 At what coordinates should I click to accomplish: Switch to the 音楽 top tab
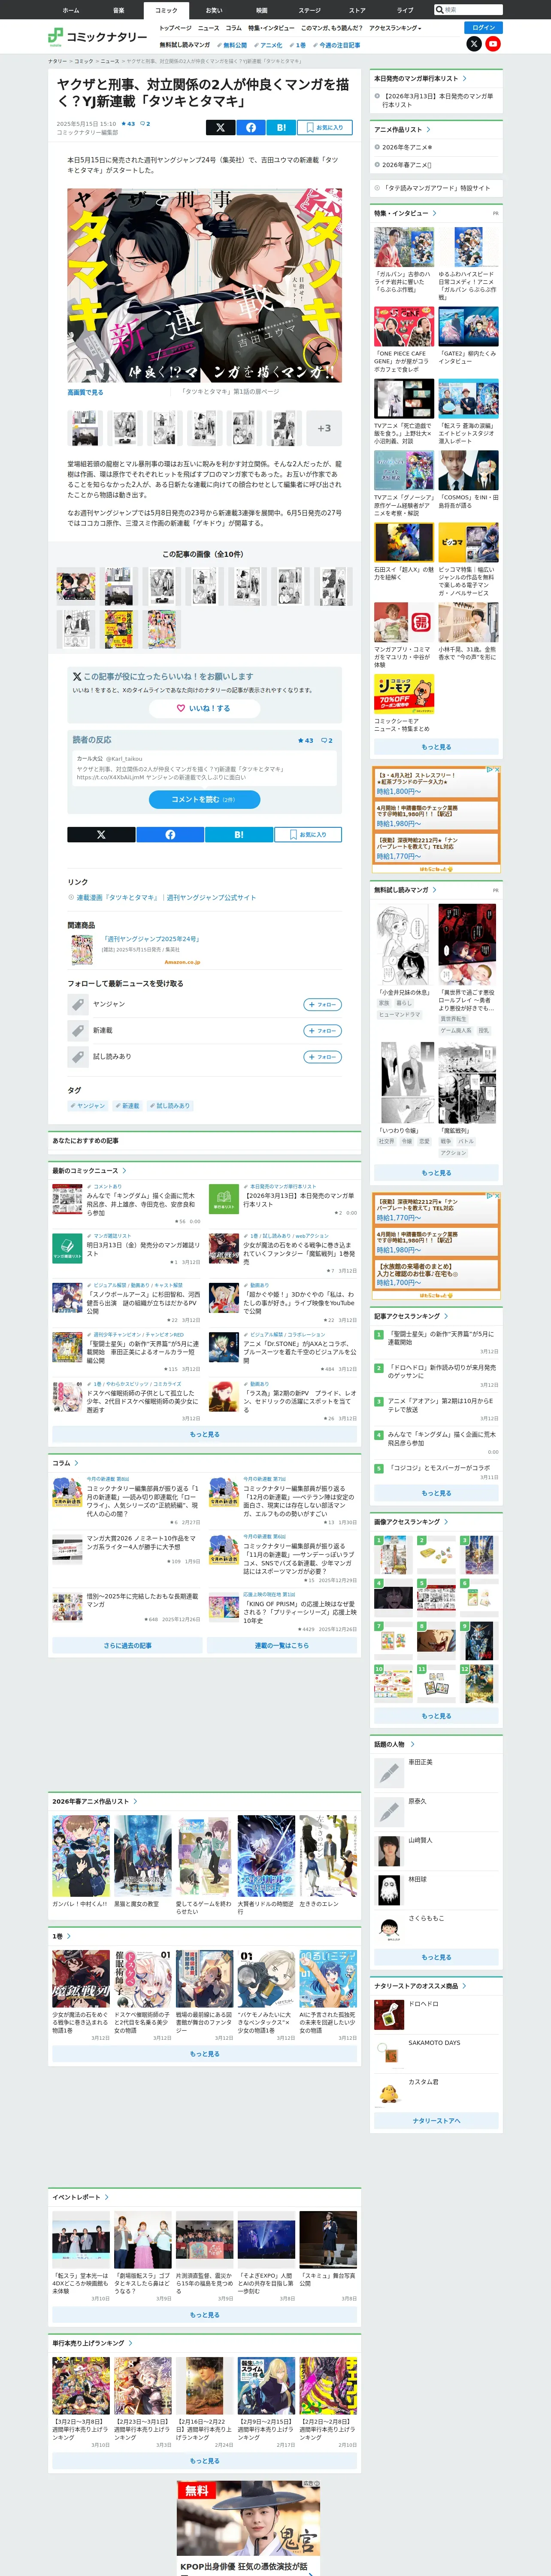(119, 10)
